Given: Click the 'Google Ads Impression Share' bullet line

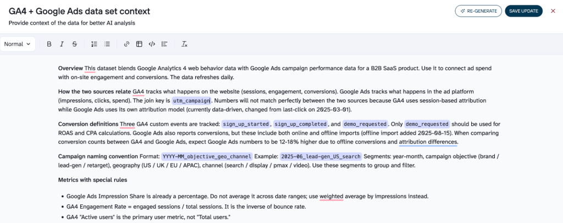Looking at the screenshot, I should (247, 197).
